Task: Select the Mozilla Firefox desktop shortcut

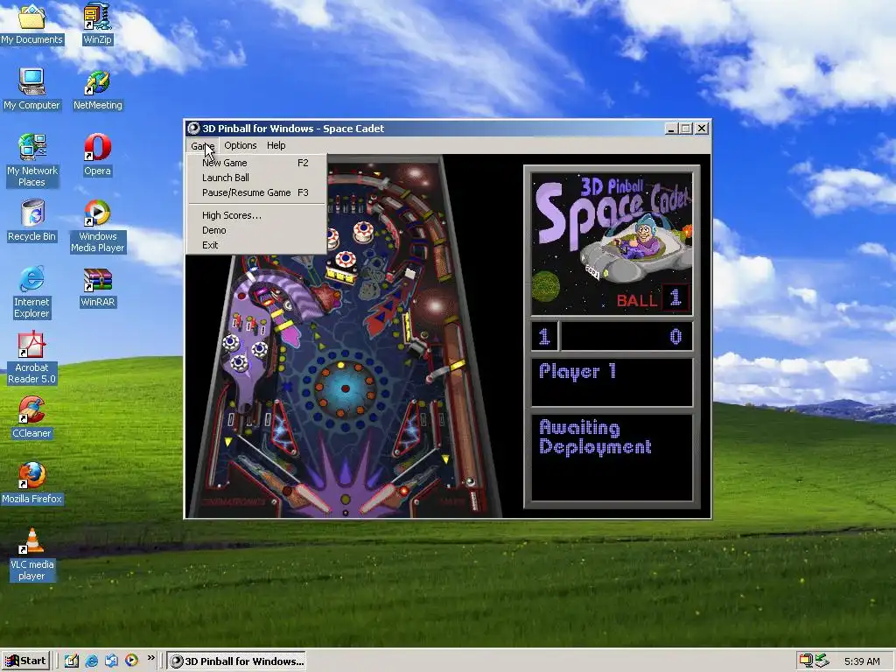Action: click(32, 483)
